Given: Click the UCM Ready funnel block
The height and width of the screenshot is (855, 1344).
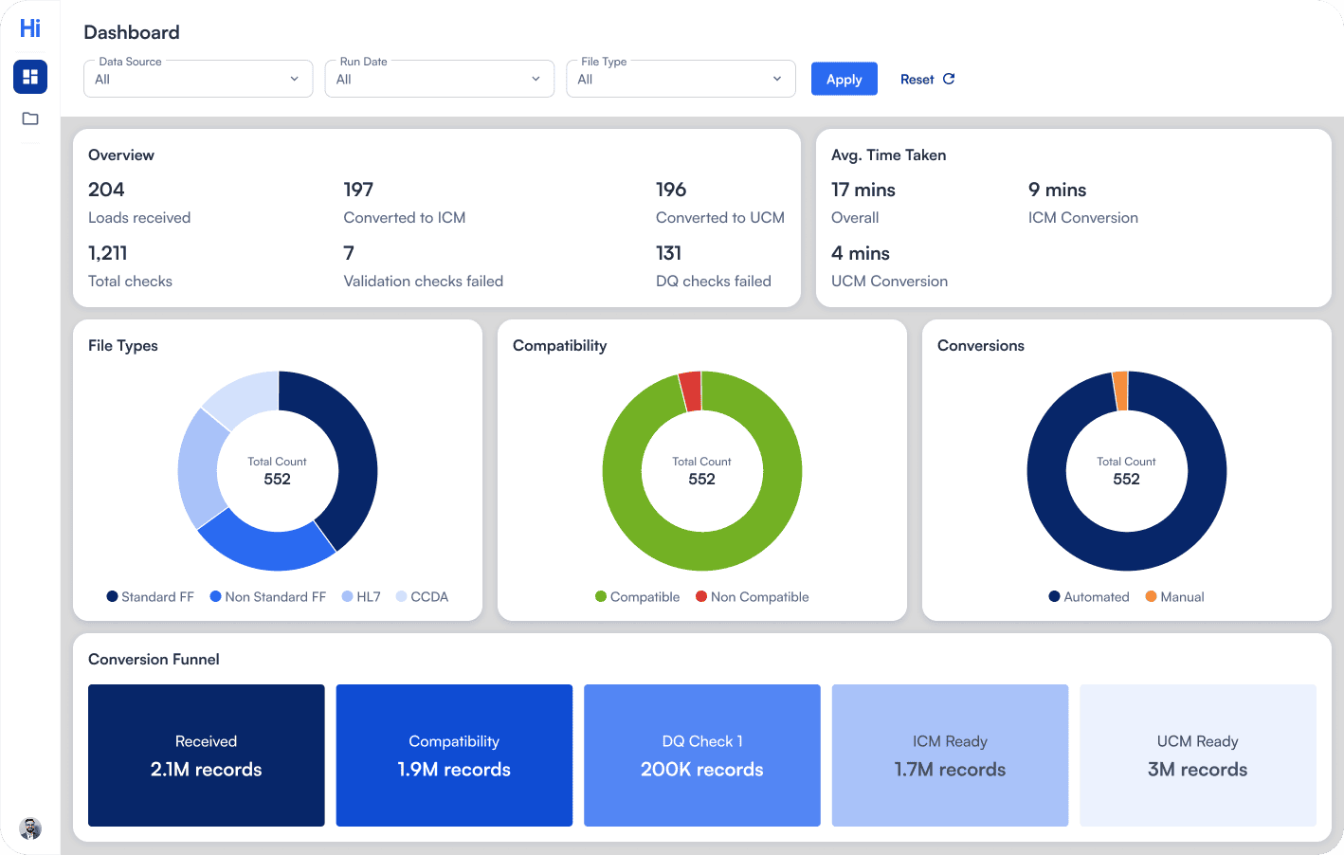Looking at the screenshot, I should (x=1198, y=755).
